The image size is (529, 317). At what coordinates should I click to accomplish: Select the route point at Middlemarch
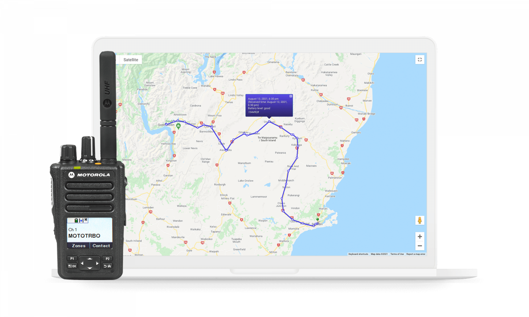pyautogui.click(x=286, y=184)
